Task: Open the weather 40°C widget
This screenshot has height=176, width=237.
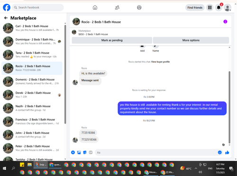Action: (x=186, y=168)
